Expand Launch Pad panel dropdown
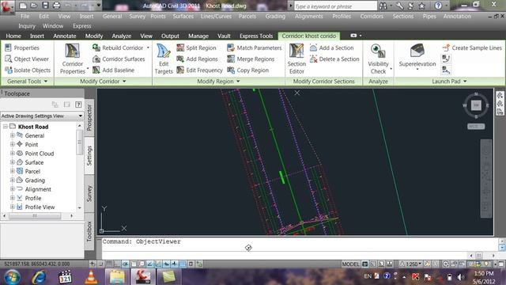This screenshot has height=285, width=506. (465, 82)
